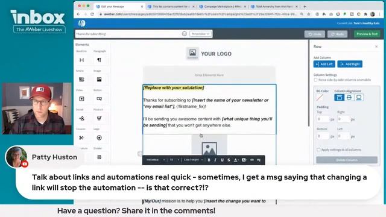386x217 pixels.
Task: Select top column alignment
Action: tap(339, 98)
